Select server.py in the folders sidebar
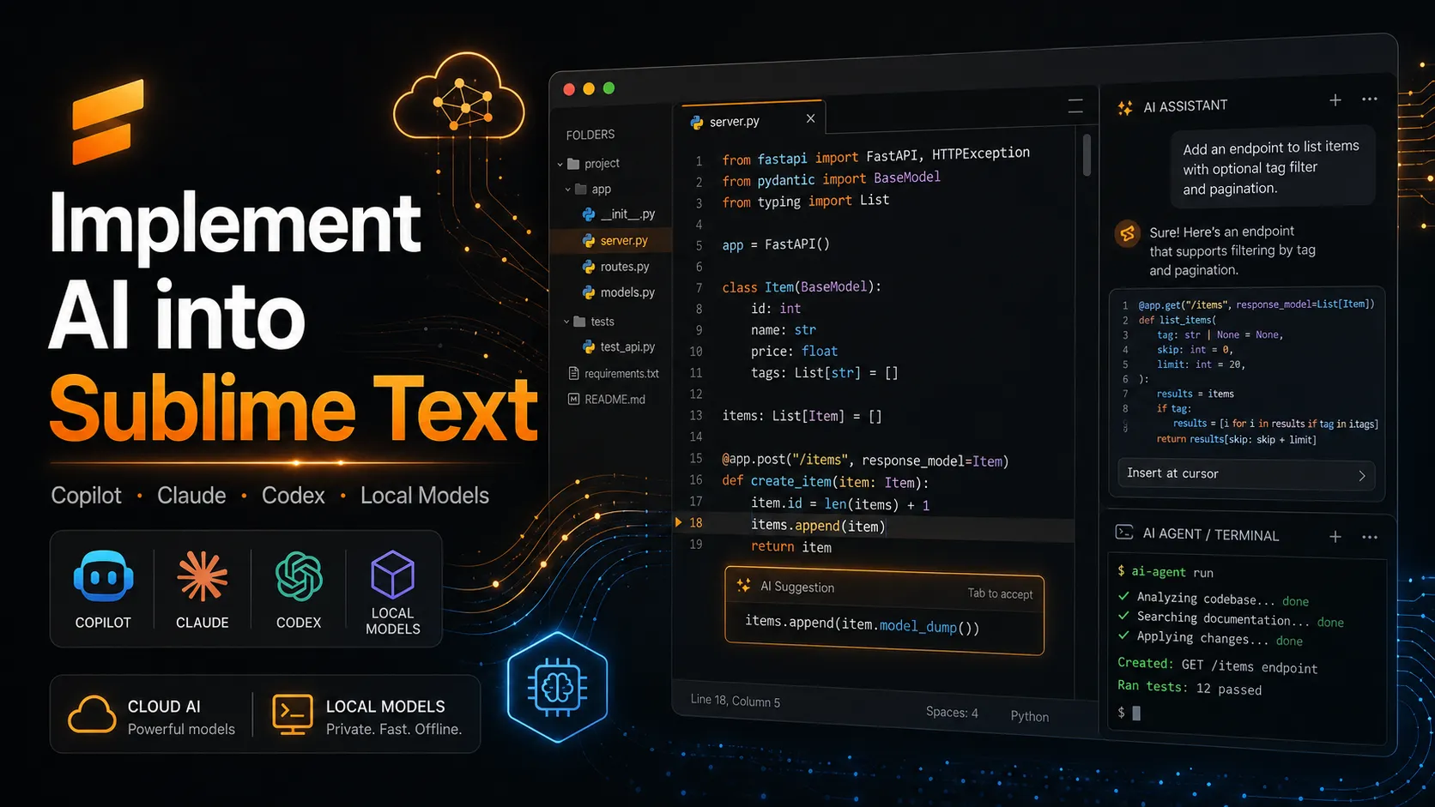The width and height of the screenshot is (1435, 807). coord(610,240)
